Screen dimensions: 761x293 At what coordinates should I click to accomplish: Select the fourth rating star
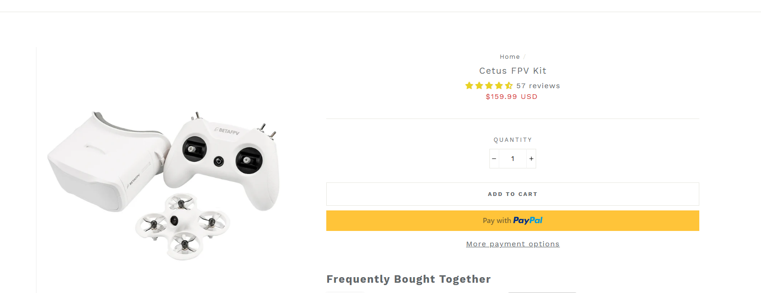(x=499, y=86)
